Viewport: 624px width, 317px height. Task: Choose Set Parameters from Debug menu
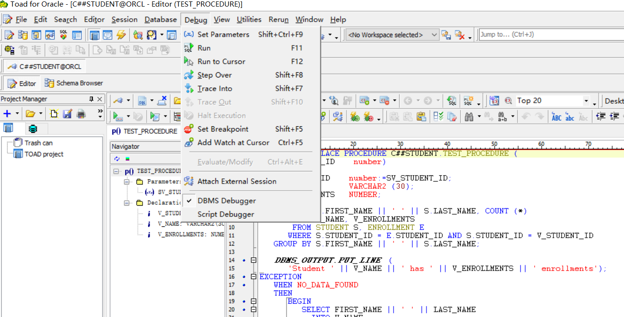[x=251, y=34]
